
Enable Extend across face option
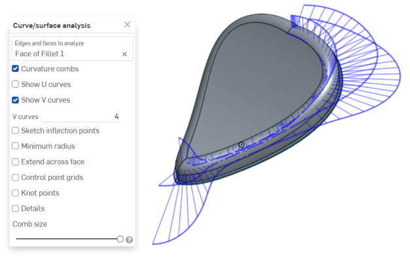pyautogui.click(x=16, y=162)
